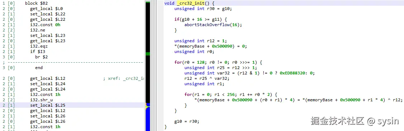Select the 'unsigned int r0;' declaration
This screenshot has height=131, width=404.
pyautogui.click(x=194, y=52)
